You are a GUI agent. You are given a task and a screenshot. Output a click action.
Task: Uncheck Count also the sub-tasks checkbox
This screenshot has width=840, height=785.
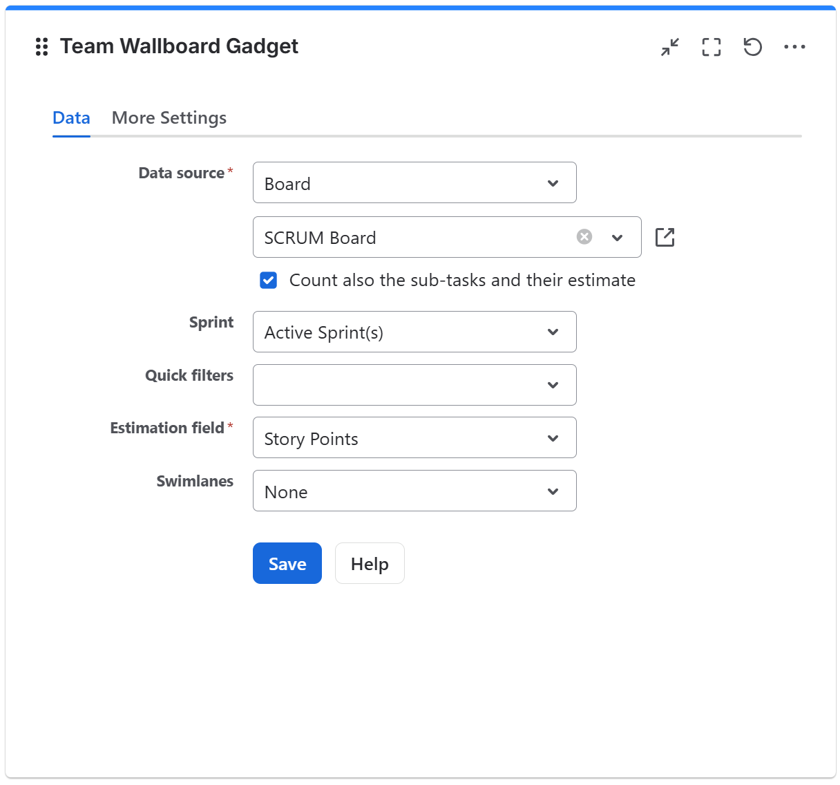click(269, 280)
